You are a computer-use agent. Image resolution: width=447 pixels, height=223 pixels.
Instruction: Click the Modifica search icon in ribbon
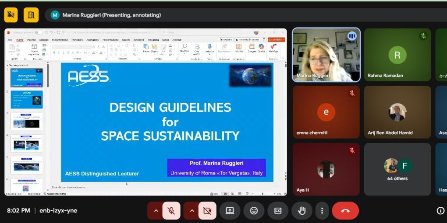coord(184,48)
